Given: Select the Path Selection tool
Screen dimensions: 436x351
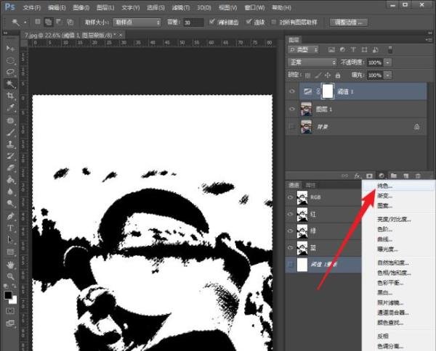Looking at the screenshot, I should pyautogui.click(x=10, y=240).
